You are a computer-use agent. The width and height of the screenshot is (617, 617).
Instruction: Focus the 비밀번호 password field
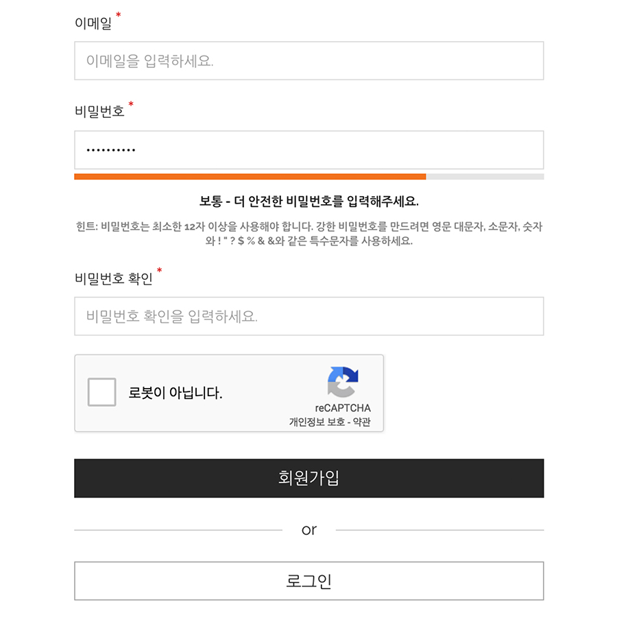click(309, 150)
